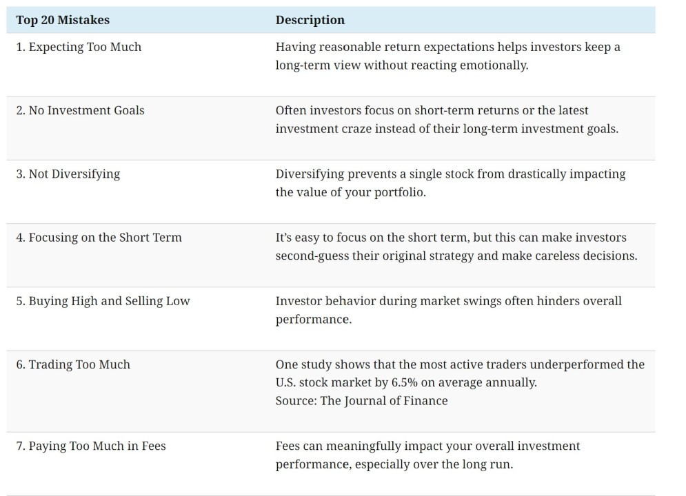Select the "1. Expecting Too Much" cell
The image size is (686, 496).
click(x=79, y=47)
